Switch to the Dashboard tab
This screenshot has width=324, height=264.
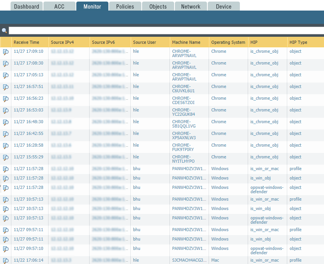point(27,6)
